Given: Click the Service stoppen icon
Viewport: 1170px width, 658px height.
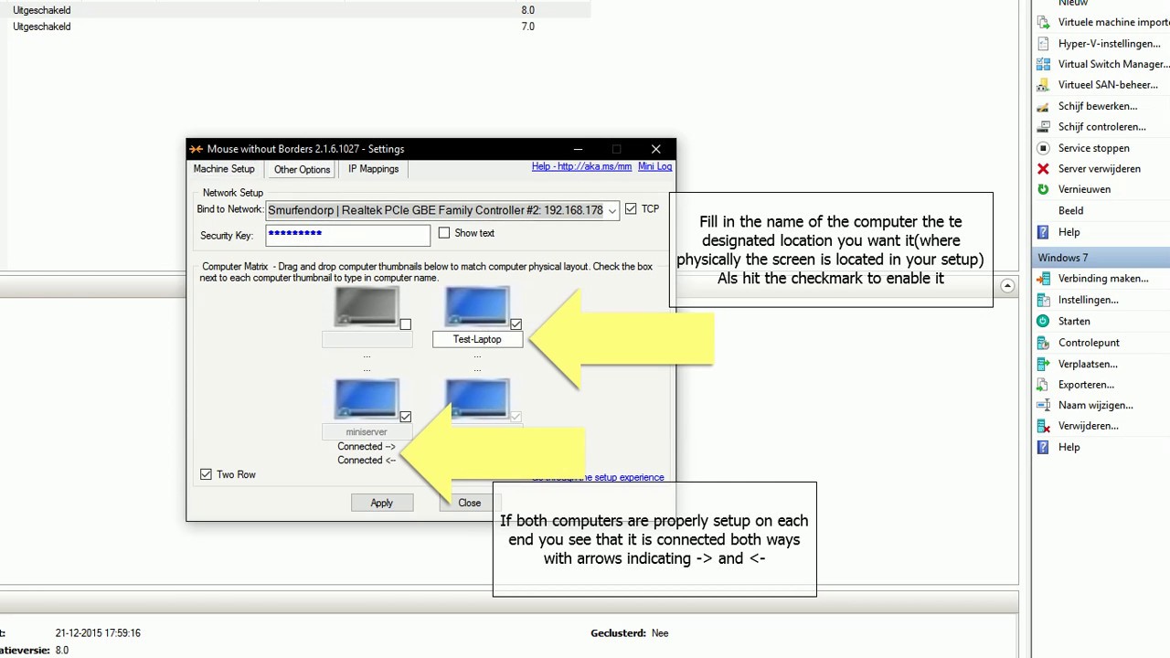Looking at the screenshot, I should (x=1043, y=148).
